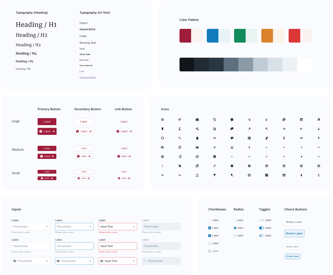The image size is (333, 275).
Task: Open red-bordered envelope Input Text dropdown
Action: click(118, 261)
